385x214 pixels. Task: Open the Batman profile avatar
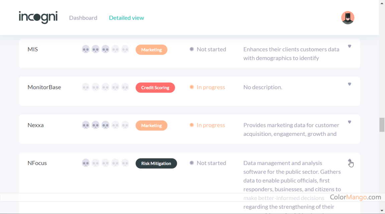(x=348, y=18)
